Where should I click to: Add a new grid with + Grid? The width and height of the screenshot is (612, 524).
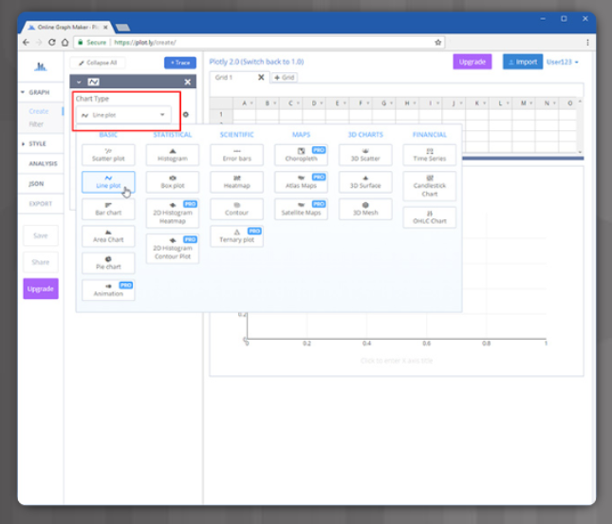tap(285, 77)
